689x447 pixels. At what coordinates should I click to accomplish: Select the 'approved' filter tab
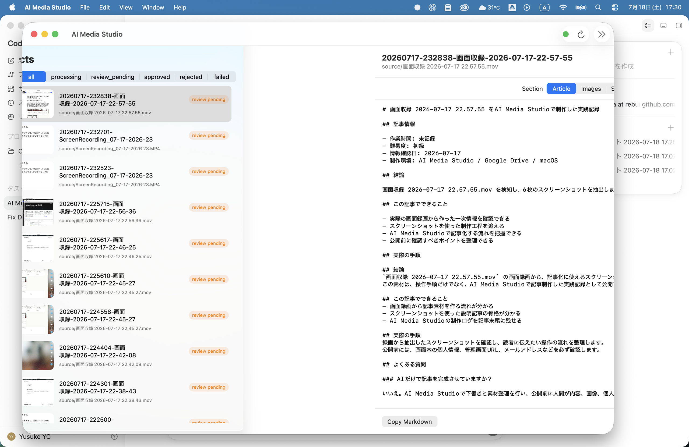tap(157, 77)
